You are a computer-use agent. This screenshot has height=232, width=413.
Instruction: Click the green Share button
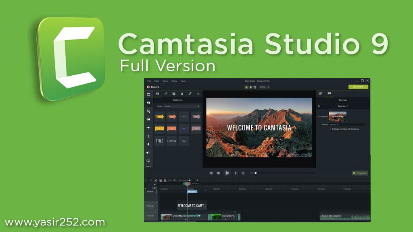pos(358,87)
